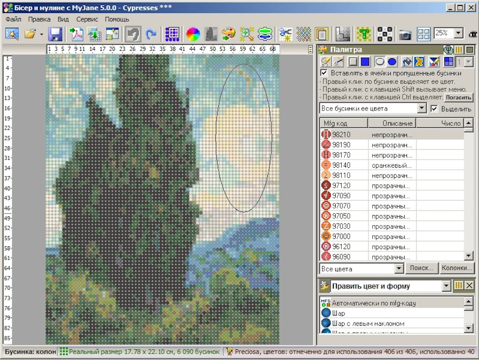Click the open folder toolbar icon
The image size is (479, 360).
(x=30, y=34)
